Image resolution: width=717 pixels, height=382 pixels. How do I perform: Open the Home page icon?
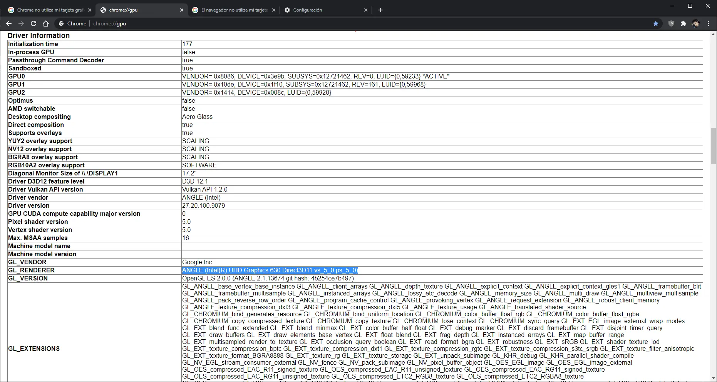pos(46,23)
